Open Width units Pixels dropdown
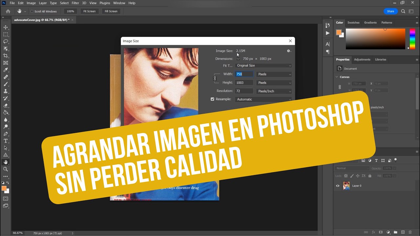This screenshot has width=420, height=236. [274, 74]
